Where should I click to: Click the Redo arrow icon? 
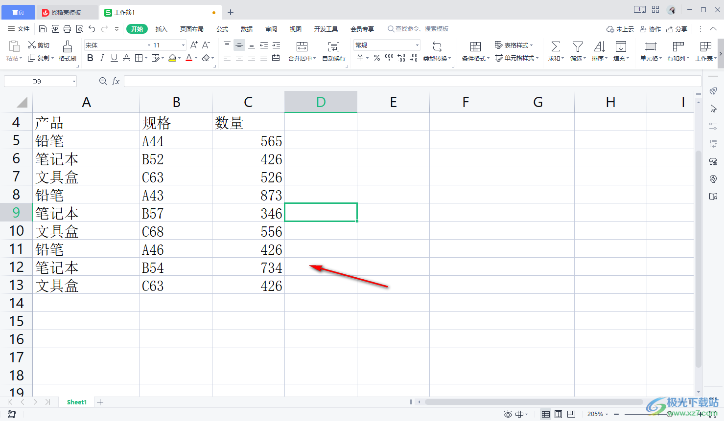tap(104, 29)
